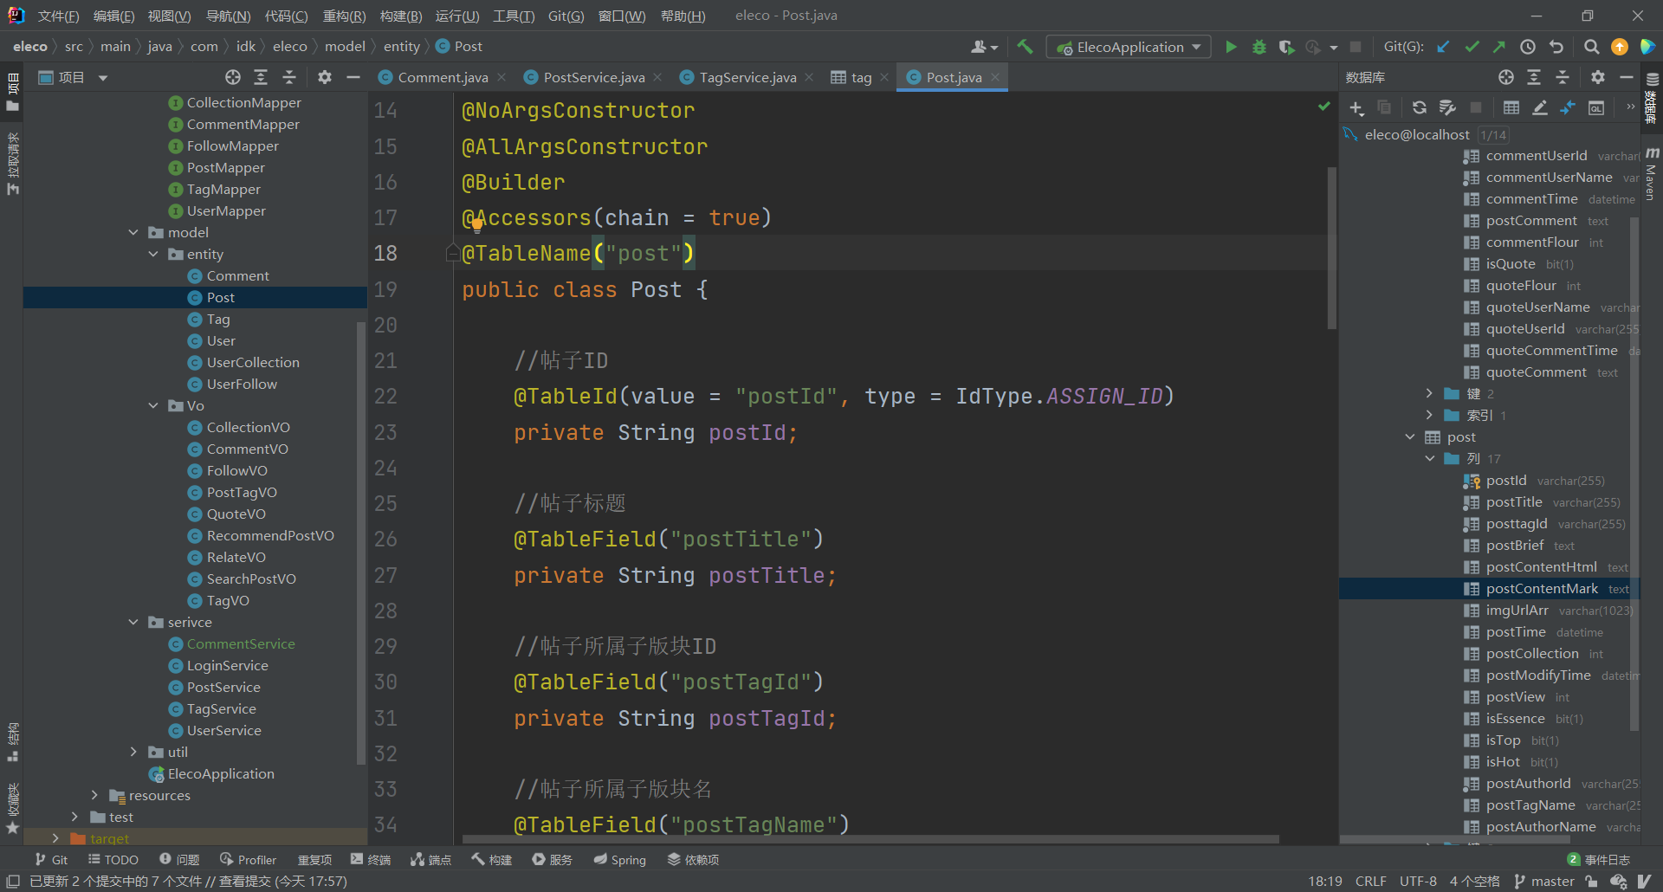
Task: Collapse the entity folder
Action: (x=153, y=254)
